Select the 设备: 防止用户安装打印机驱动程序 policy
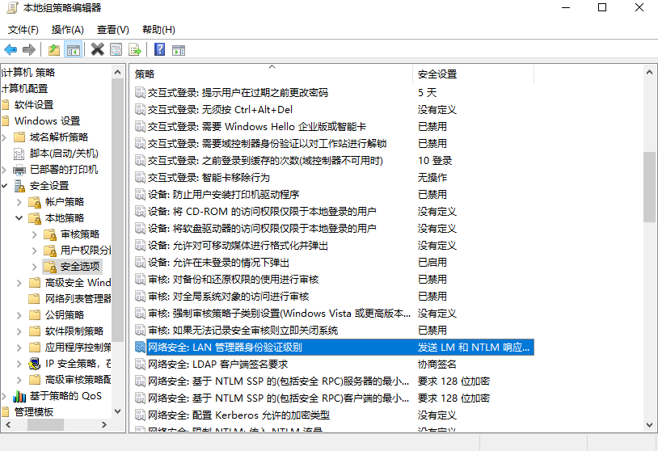 [x=223, y=195]
